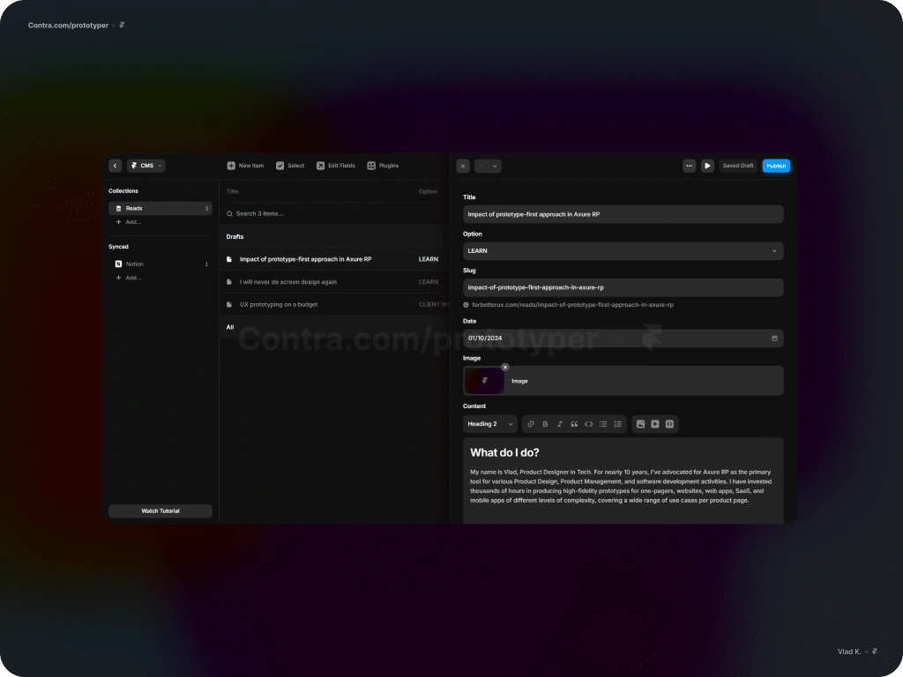Go to previous item with up chevron
The height and width of the screenshot is (677, 903).
pyautogui.click(x=481, y=167)
